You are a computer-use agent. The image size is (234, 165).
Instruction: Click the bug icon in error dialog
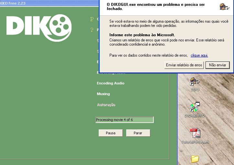(x=224, y=7)
